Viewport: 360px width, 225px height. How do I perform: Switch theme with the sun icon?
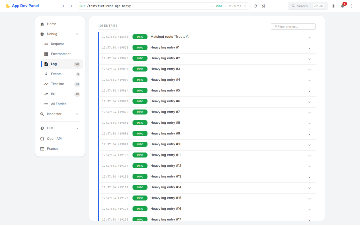click(x=333, y=6)
